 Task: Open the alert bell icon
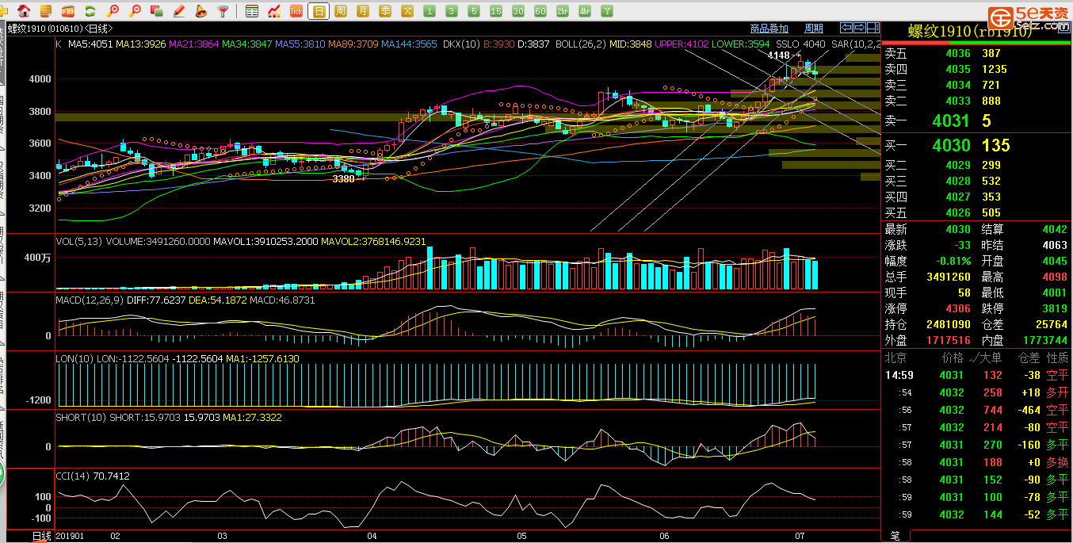[x=201, y=11]
